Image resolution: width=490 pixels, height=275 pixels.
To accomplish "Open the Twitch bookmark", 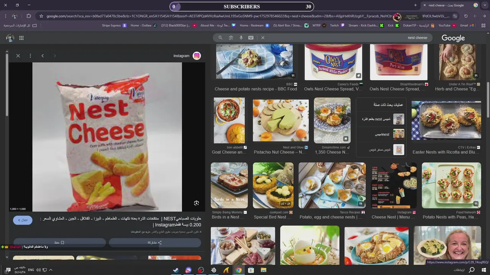I will [x=336, y=26].
